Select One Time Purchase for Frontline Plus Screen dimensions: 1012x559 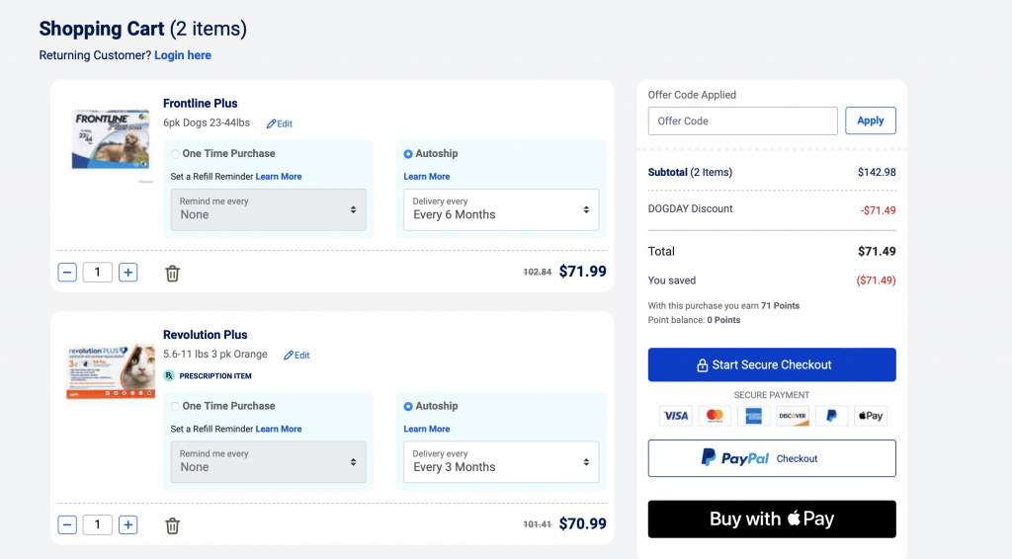pos(176,154)
